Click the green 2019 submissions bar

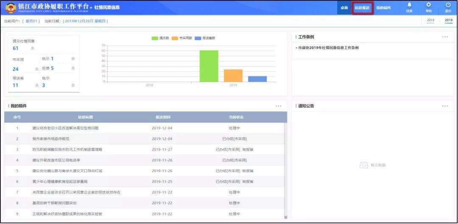tap(209, 66)
